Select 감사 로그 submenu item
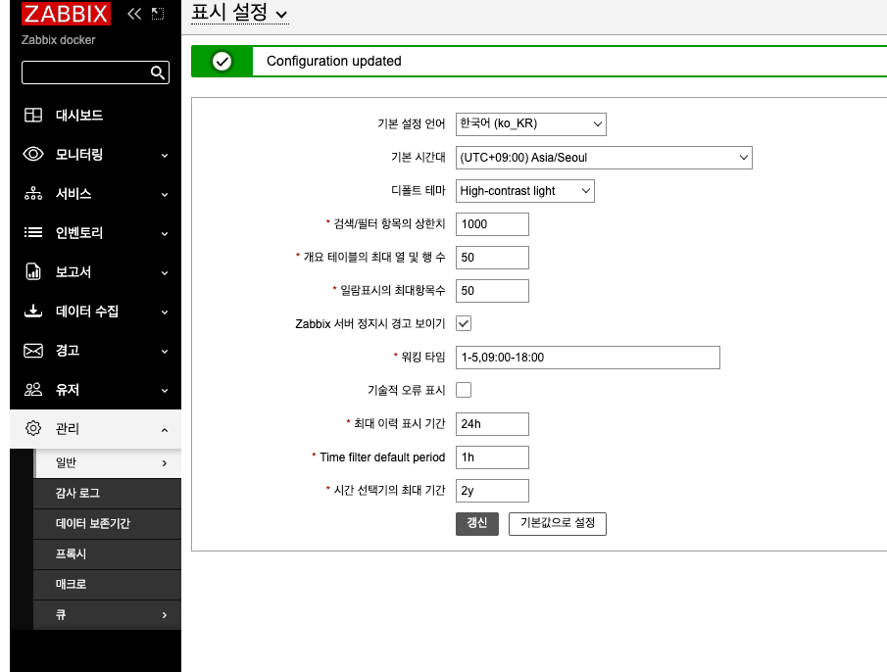Viewport: 887px width, 672px height. pos(107,494)
